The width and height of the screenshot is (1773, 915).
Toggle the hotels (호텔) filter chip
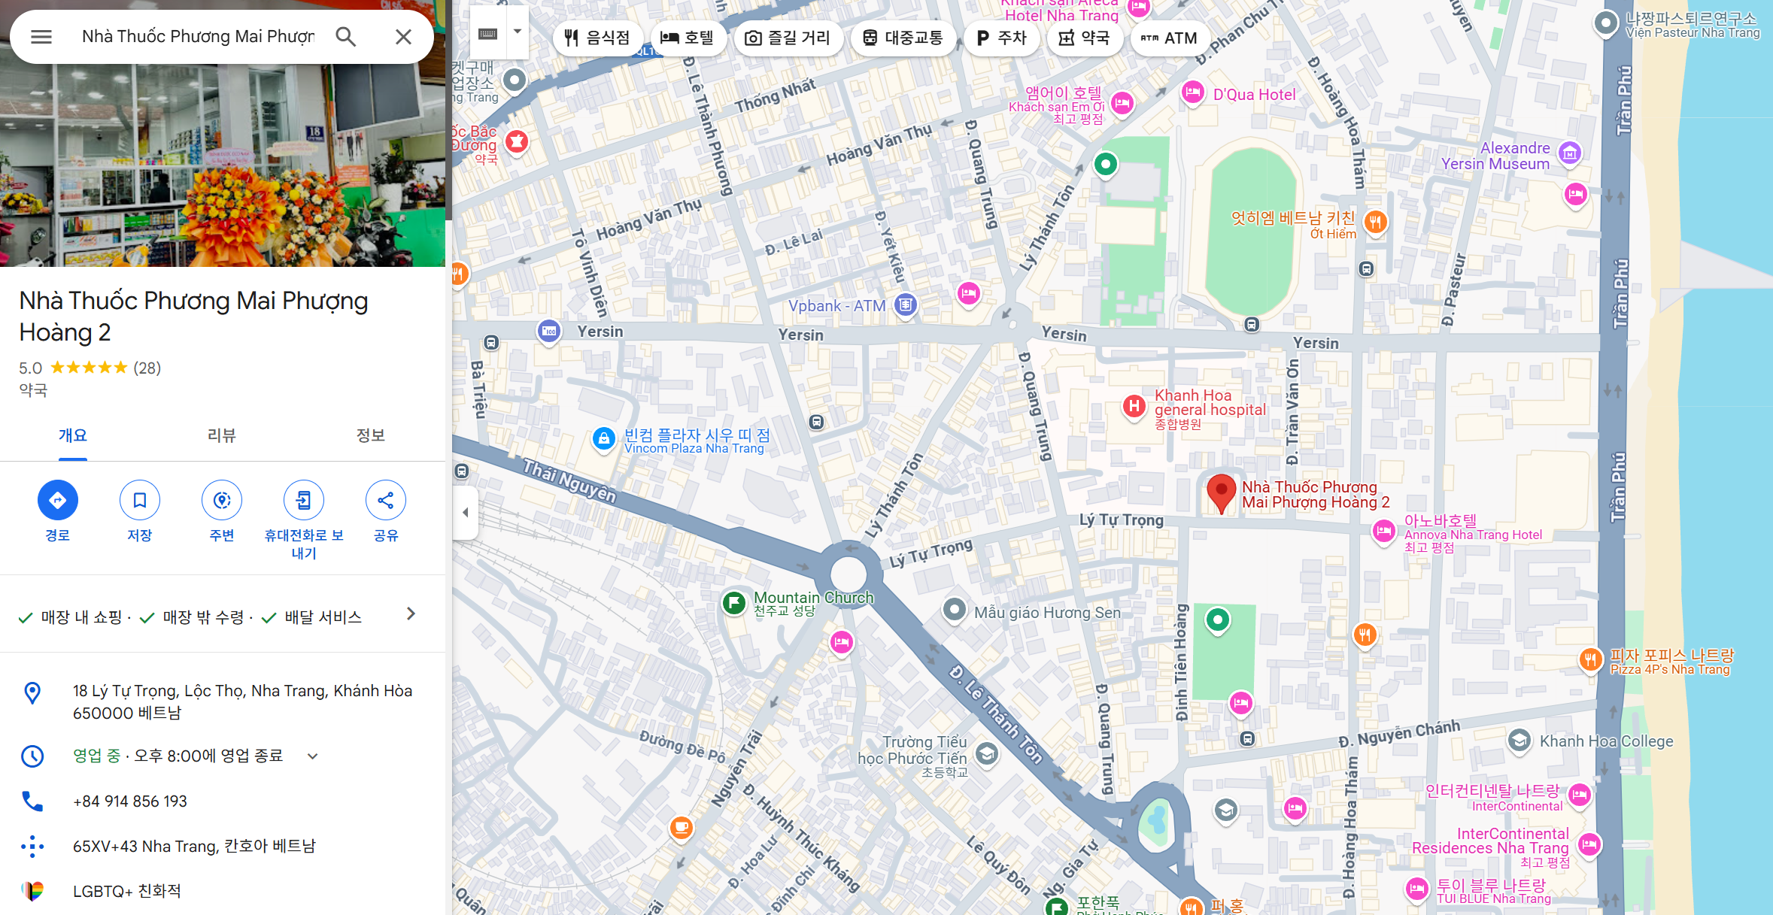coord(687,38)
